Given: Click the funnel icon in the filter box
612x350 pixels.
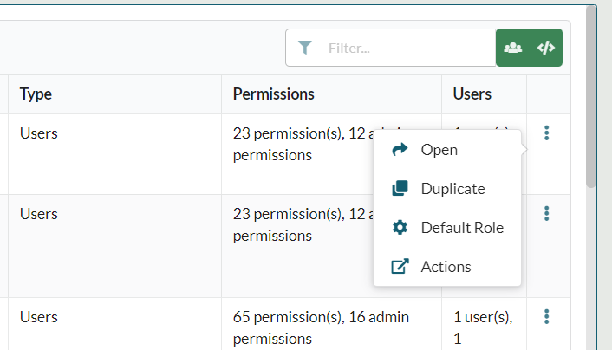Looking at the screenshot, I should (304, 48).
